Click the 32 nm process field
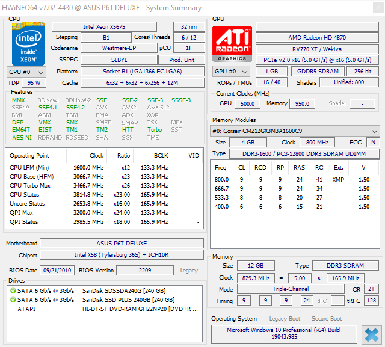 [x=189, y=26]
